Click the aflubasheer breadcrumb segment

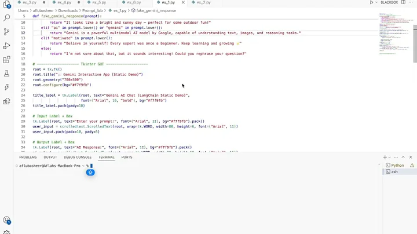click(43, 10)
